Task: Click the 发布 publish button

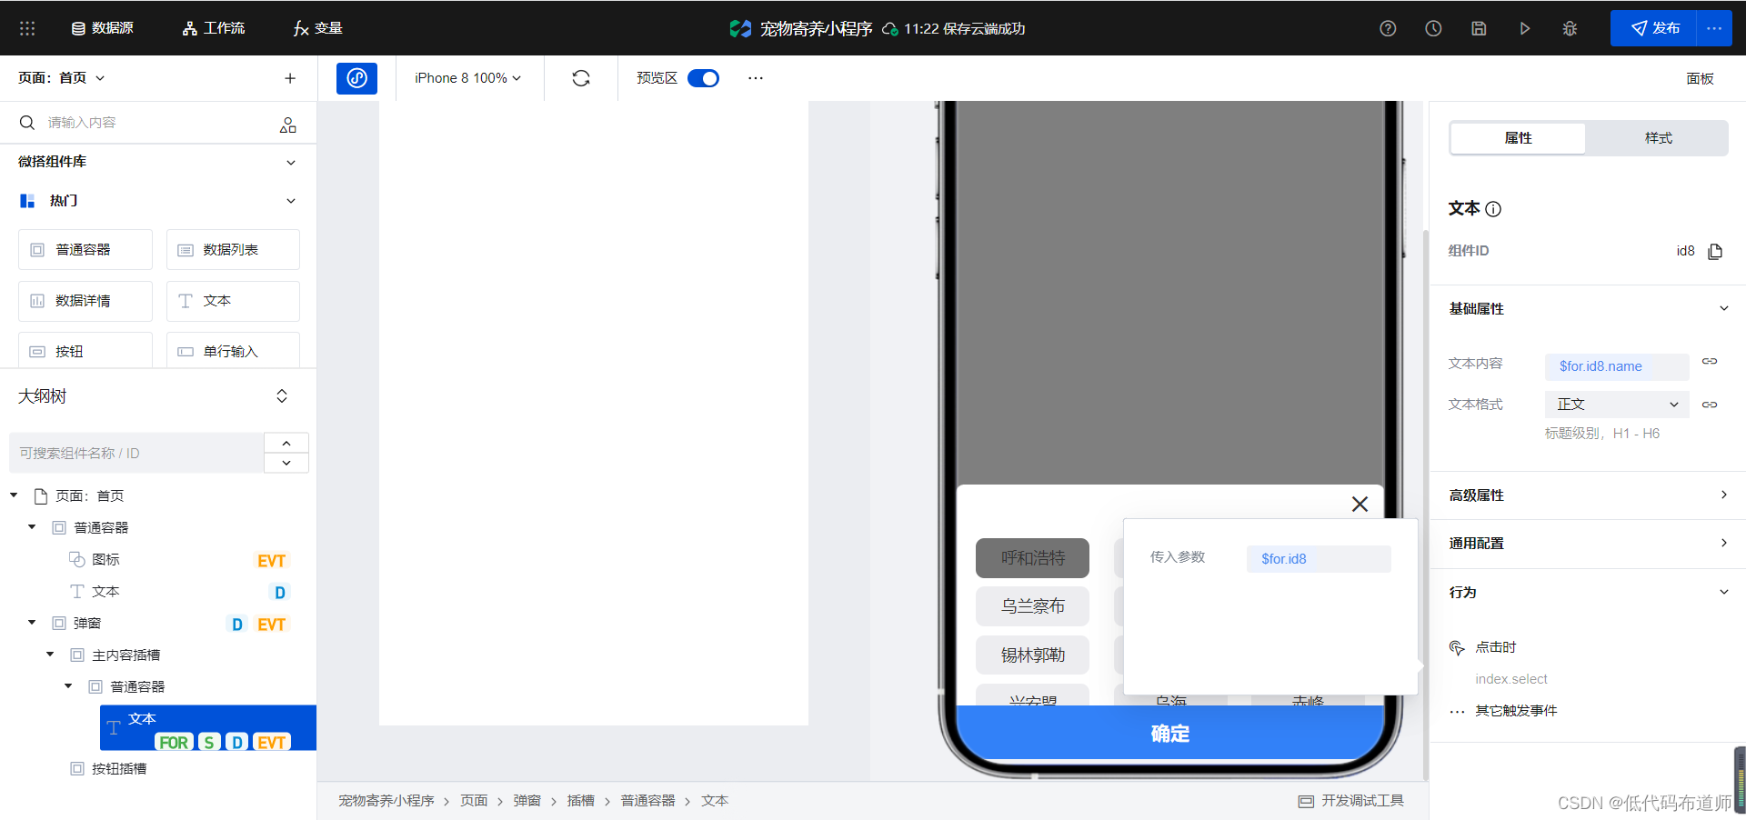Action: (1653, 28)
